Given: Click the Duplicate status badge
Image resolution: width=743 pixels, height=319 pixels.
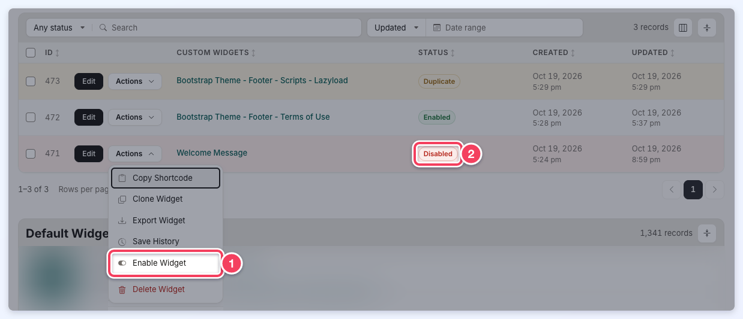Looking at the screenshot, I should click(x=439, y=81).
